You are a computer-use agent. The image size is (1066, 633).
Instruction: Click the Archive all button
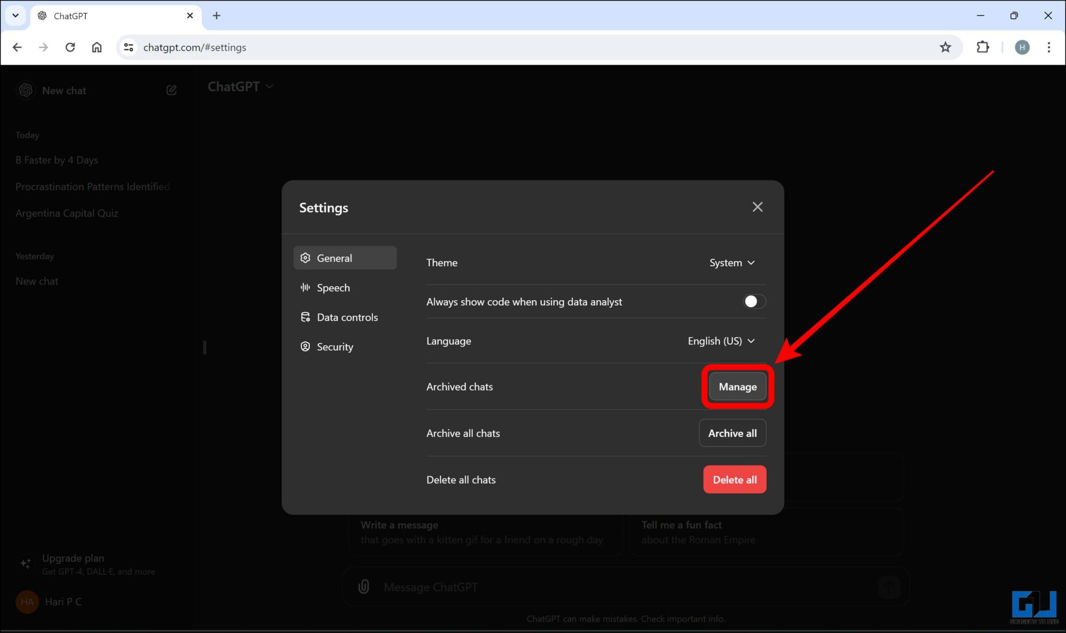point(732,433)
